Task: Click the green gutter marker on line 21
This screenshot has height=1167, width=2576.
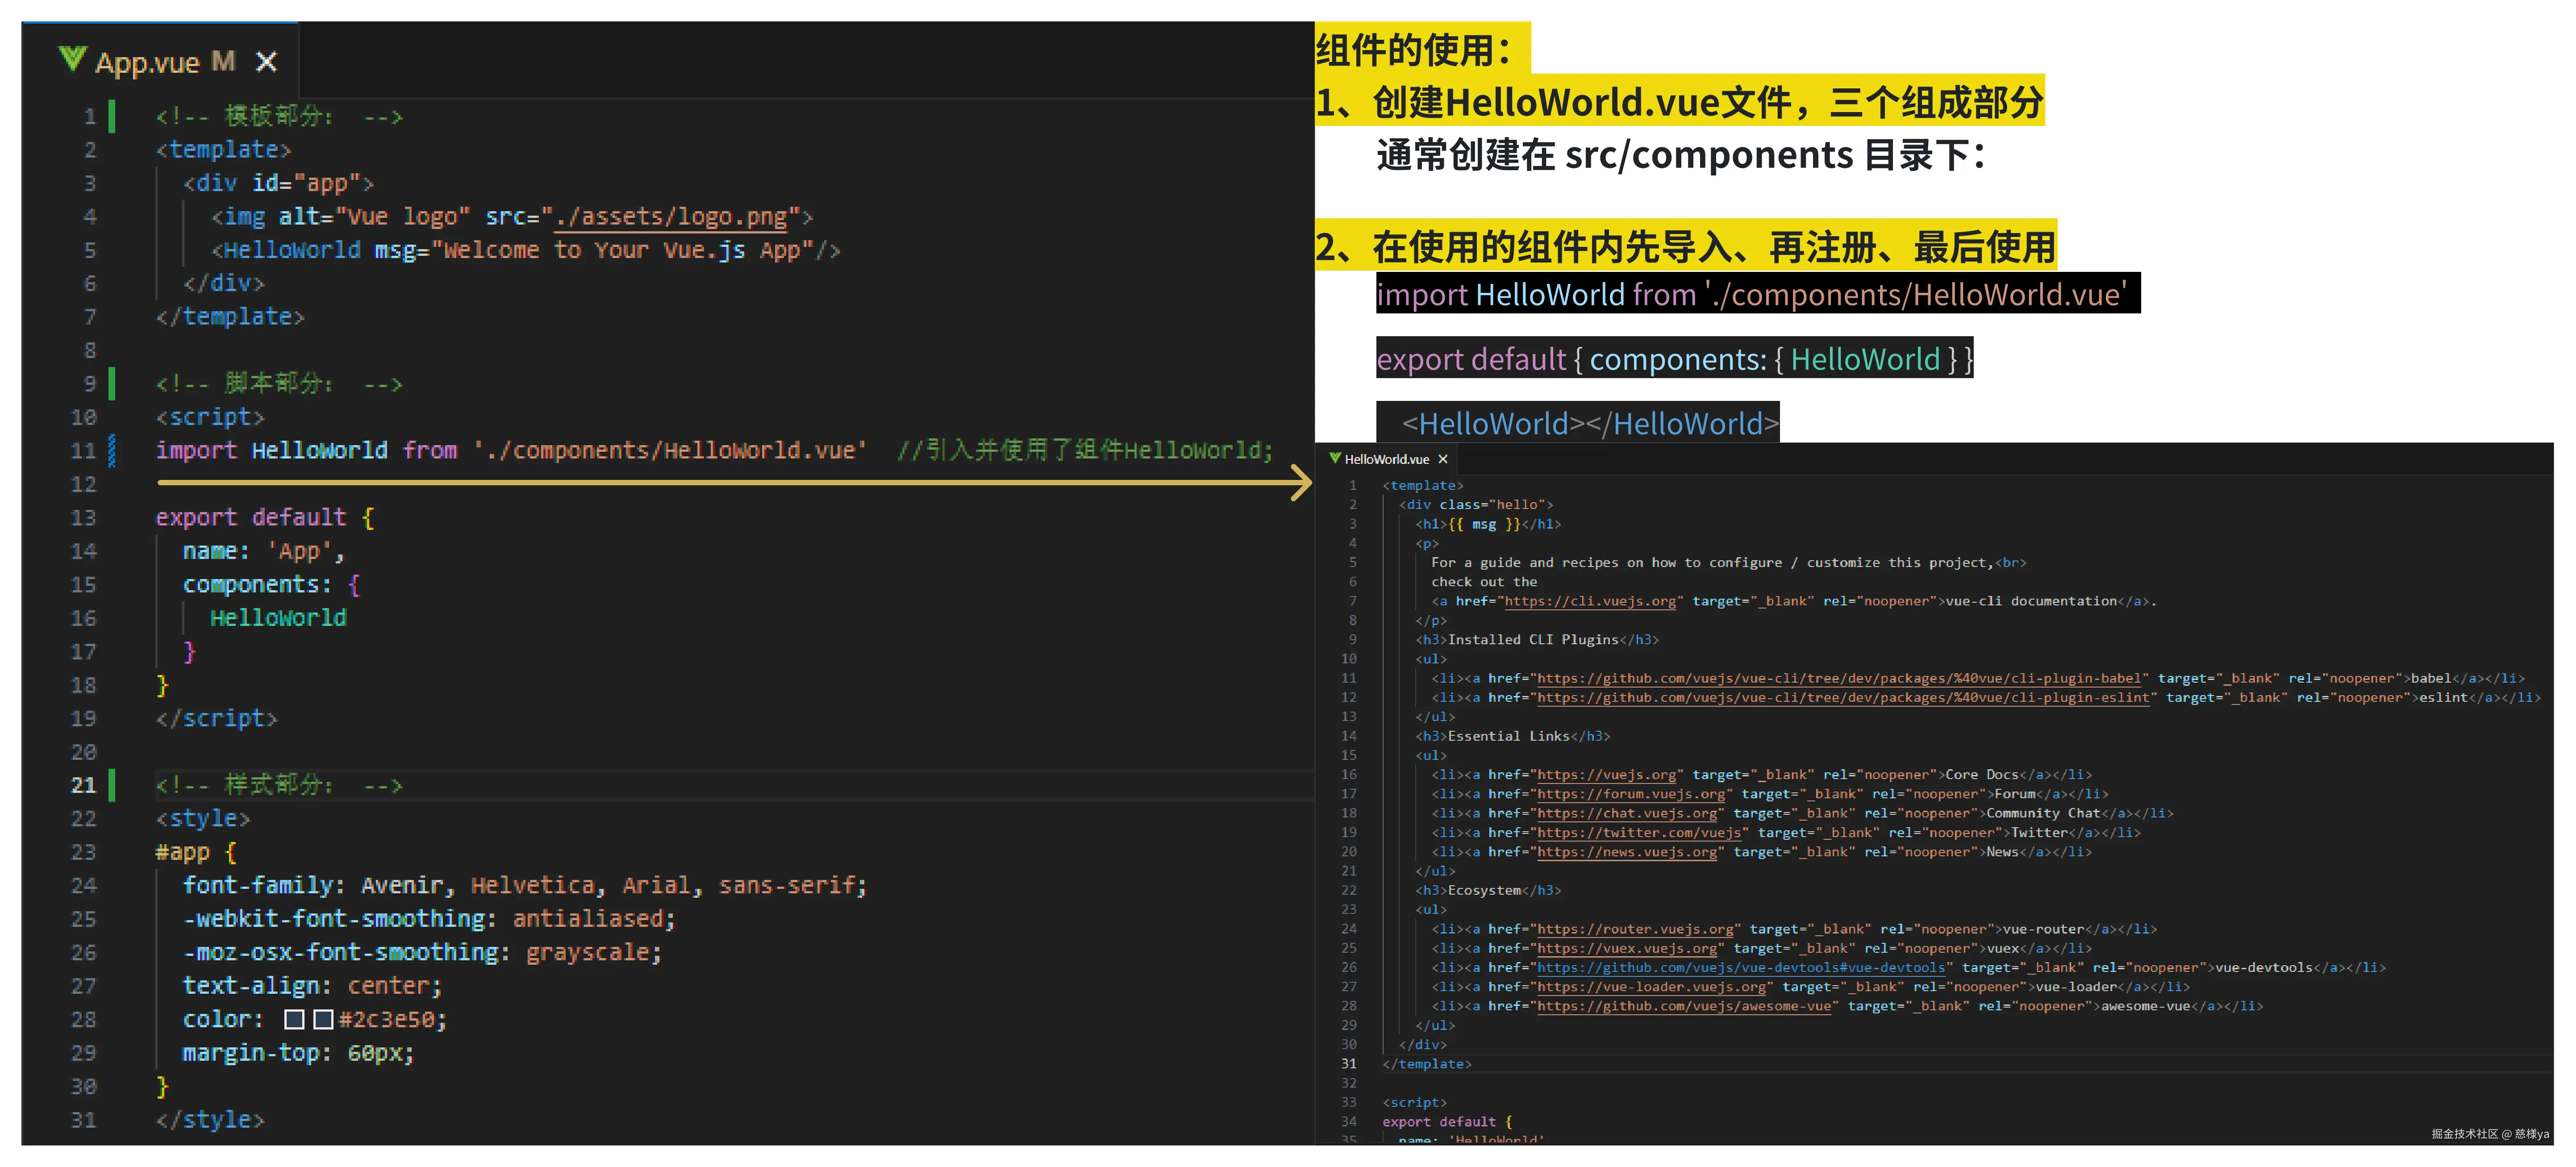Action: 112,785
